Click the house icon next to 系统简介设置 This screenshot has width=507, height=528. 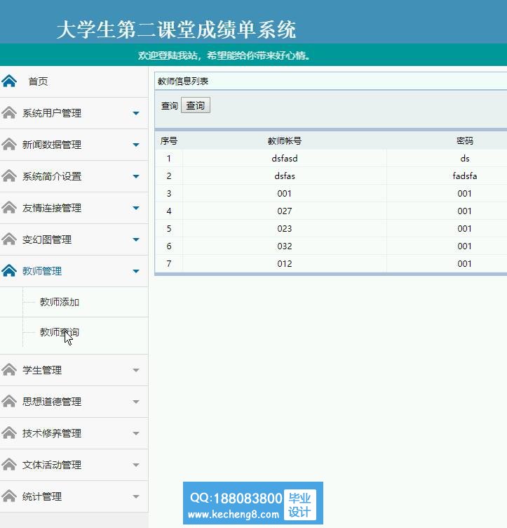[x=9, y=176]
